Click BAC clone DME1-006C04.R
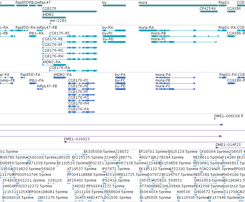Image resolution: width=245 pixels, height=202 pixels. [x=229, y=116]
